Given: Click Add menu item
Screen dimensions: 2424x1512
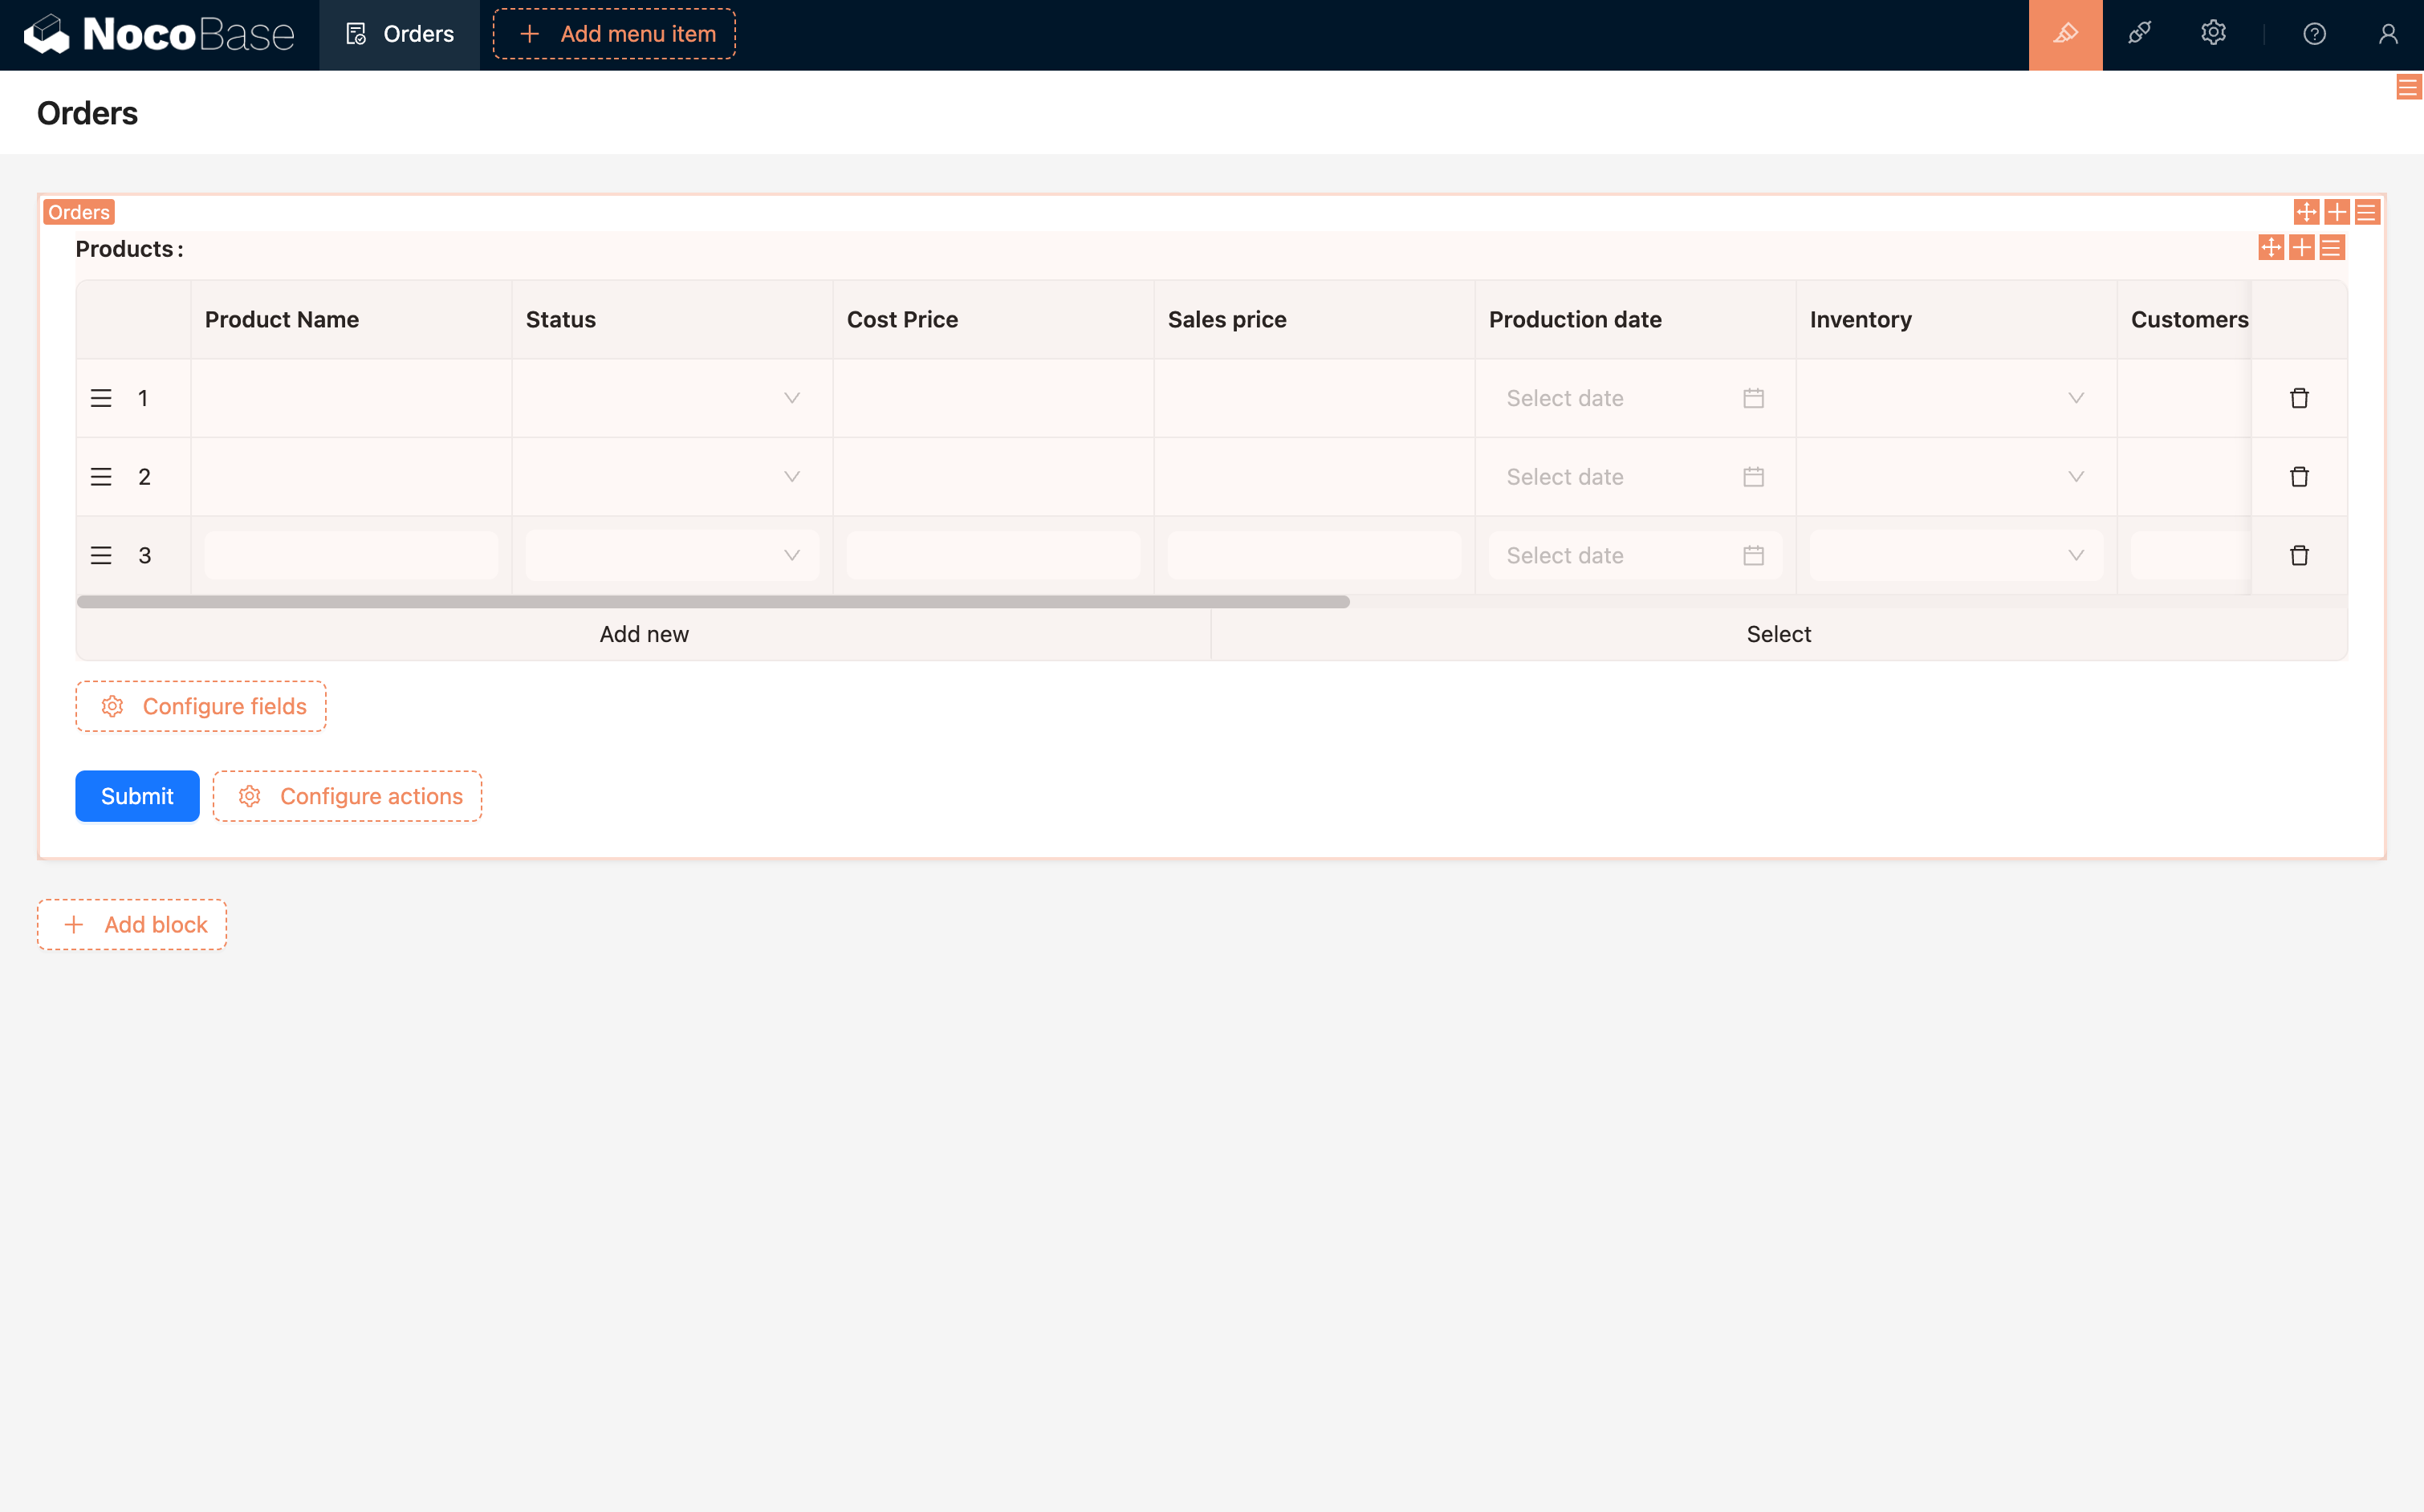Looking at the screenshot, I should point(614,34).
